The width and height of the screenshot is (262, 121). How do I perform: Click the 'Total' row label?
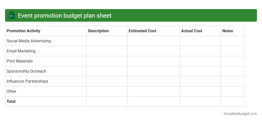[11, 101]
